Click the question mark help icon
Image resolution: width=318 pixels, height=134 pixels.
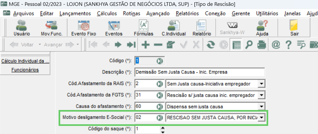[x=288, y=45]
